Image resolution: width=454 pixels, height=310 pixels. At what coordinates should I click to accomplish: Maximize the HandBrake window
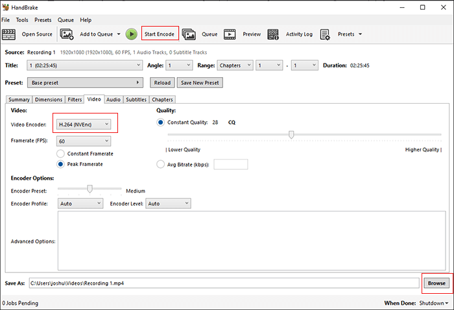[x=423, y=7]
